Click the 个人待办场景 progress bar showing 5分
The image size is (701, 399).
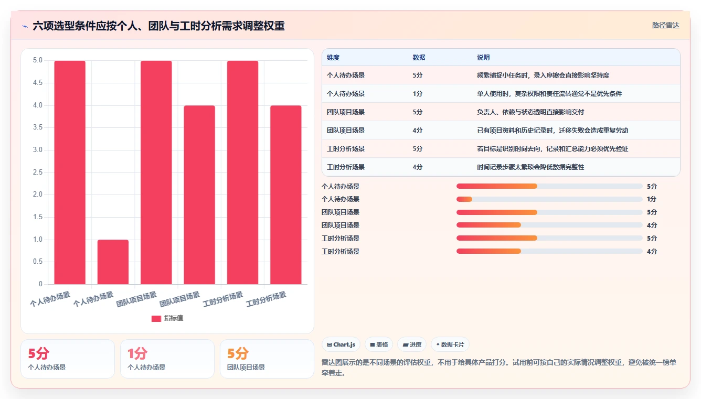[549, 186]
